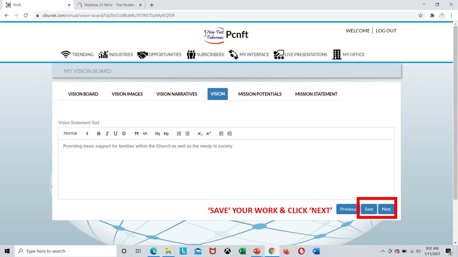Open PowerPoint from the Windows taskbar
Screen dimensions: 458x257
[257, 251]
